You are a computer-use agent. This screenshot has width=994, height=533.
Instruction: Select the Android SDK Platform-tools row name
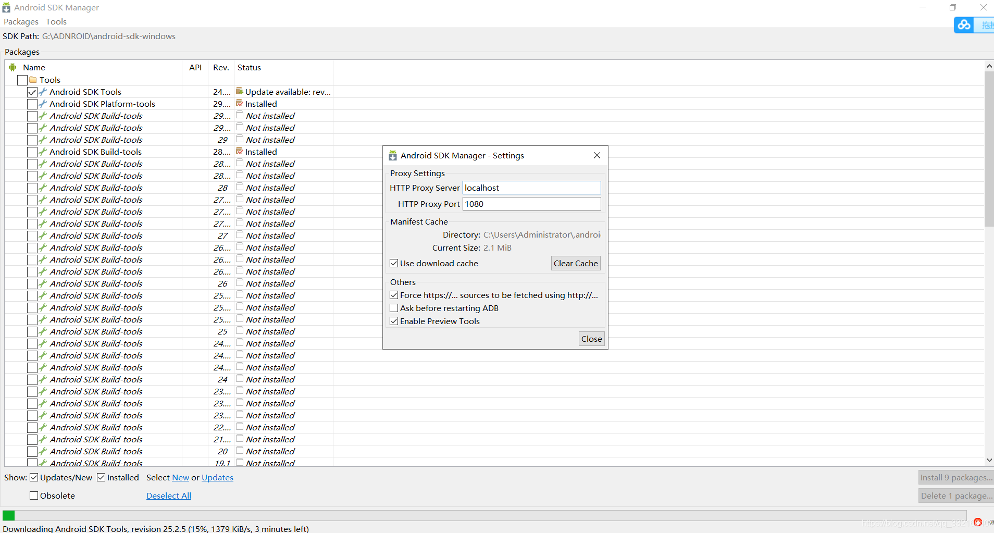coord(102,104)
